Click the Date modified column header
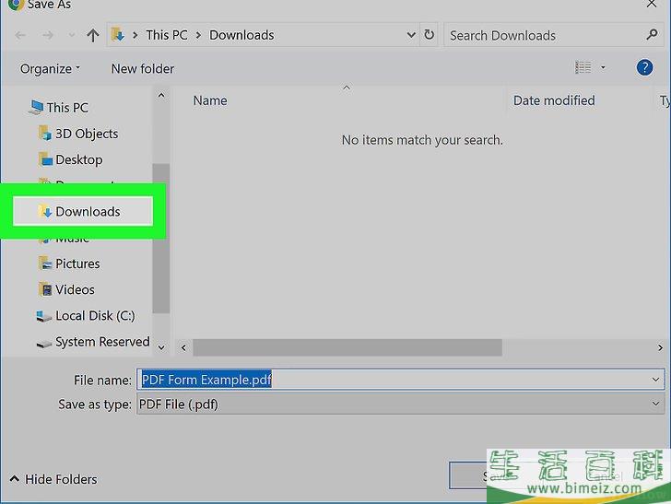Screen dimensions: 671x504 point(554,100)
